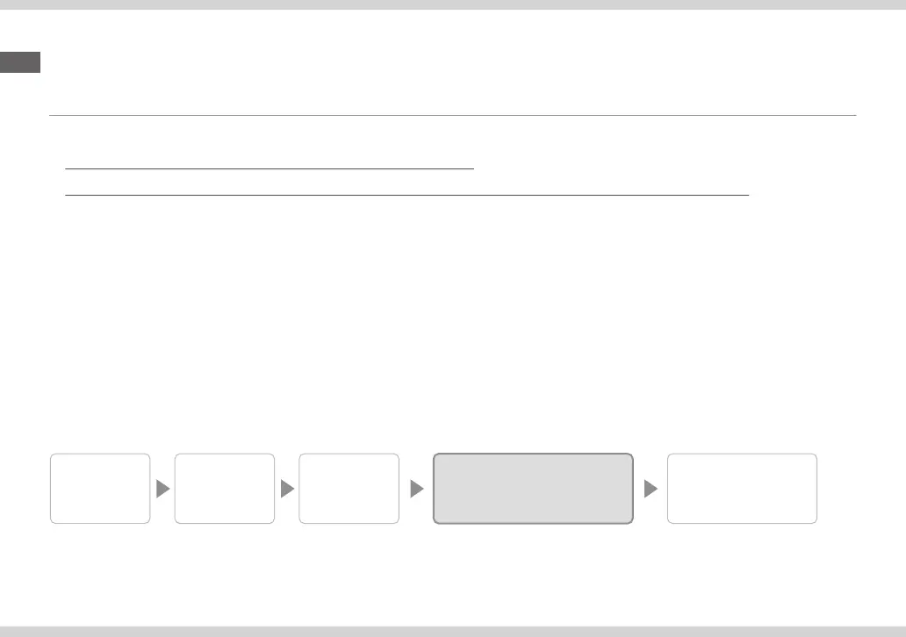Screen dimensions: 906x637
Task: Click the arrow between second and third boxes
Action: click(x=287, y=490)
